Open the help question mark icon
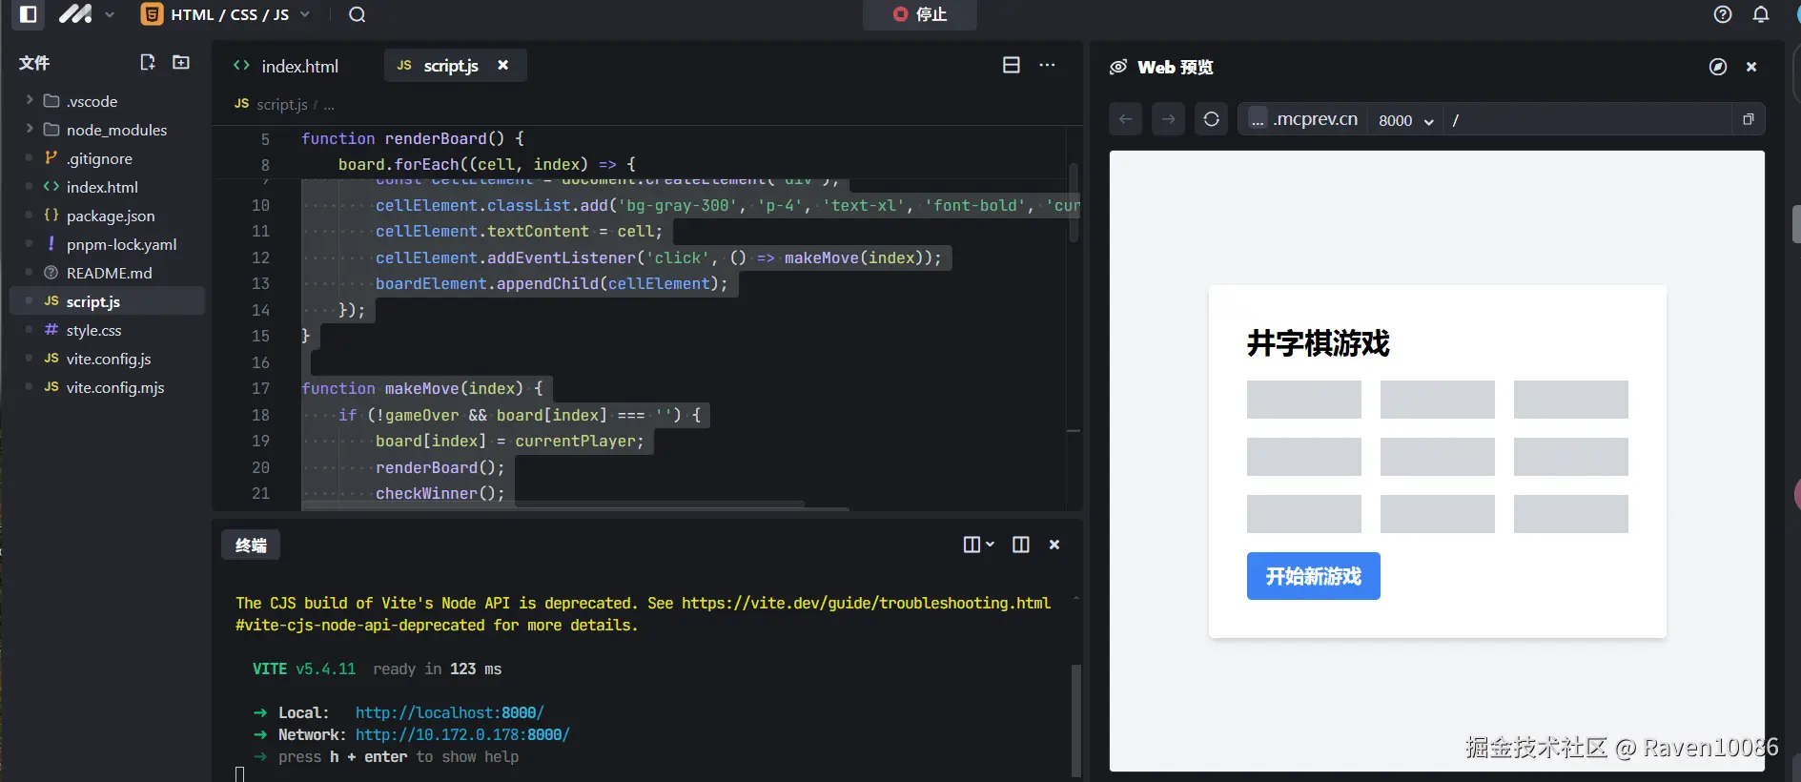 1722,14
